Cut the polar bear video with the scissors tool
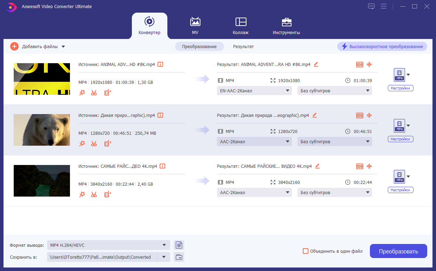The image size is (436, 271). [94, 143]
